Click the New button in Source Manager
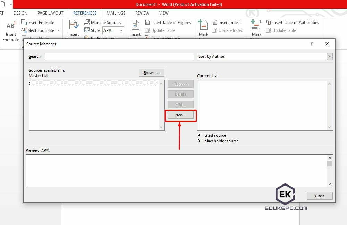The image size is (347, 225). (x=180, y=115)
